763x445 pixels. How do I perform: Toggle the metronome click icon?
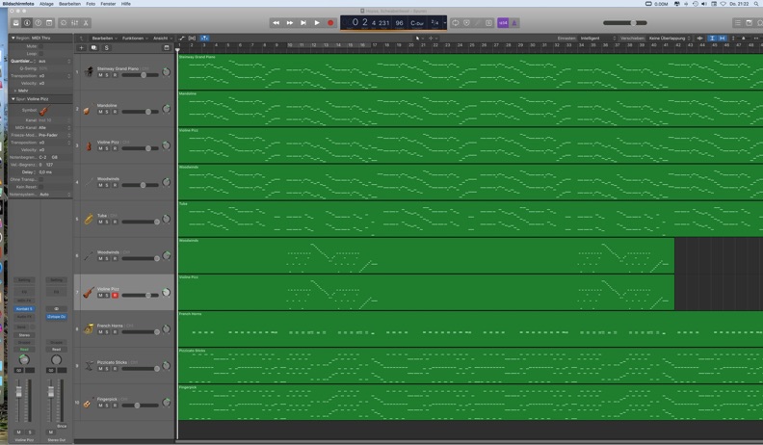tap(513, 23)
